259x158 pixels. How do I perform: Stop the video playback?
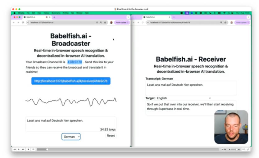[28, 149]
